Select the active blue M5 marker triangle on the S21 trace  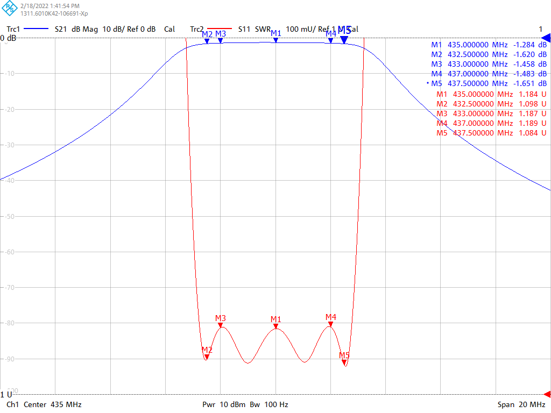pos(344,40)
